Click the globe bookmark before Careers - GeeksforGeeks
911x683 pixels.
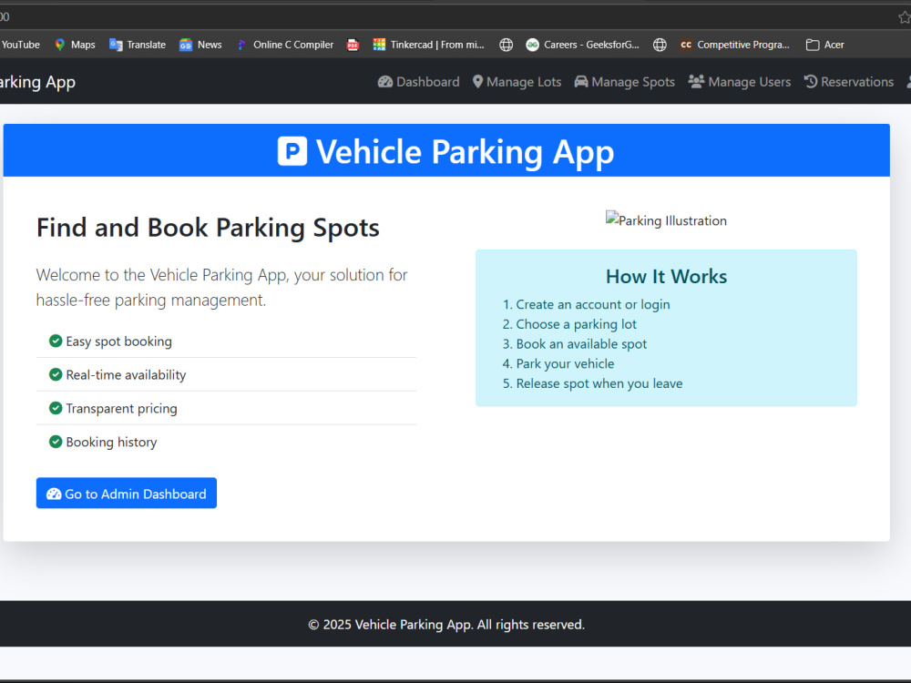coord(506,45)
